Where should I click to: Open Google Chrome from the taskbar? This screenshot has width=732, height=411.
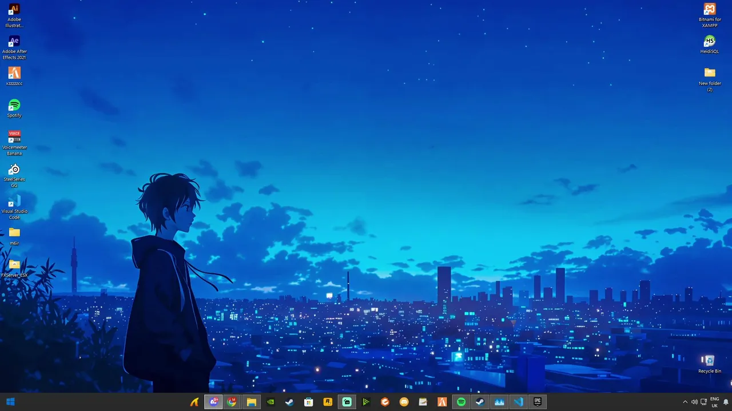[232, 402]
